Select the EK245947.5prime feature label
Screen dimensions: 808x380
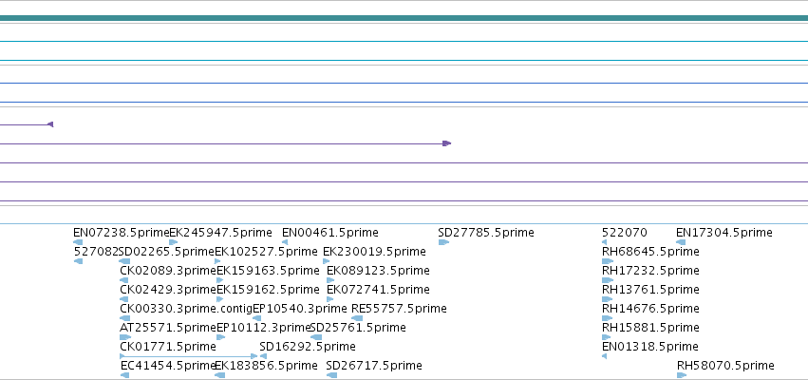(x=220, y=233)
